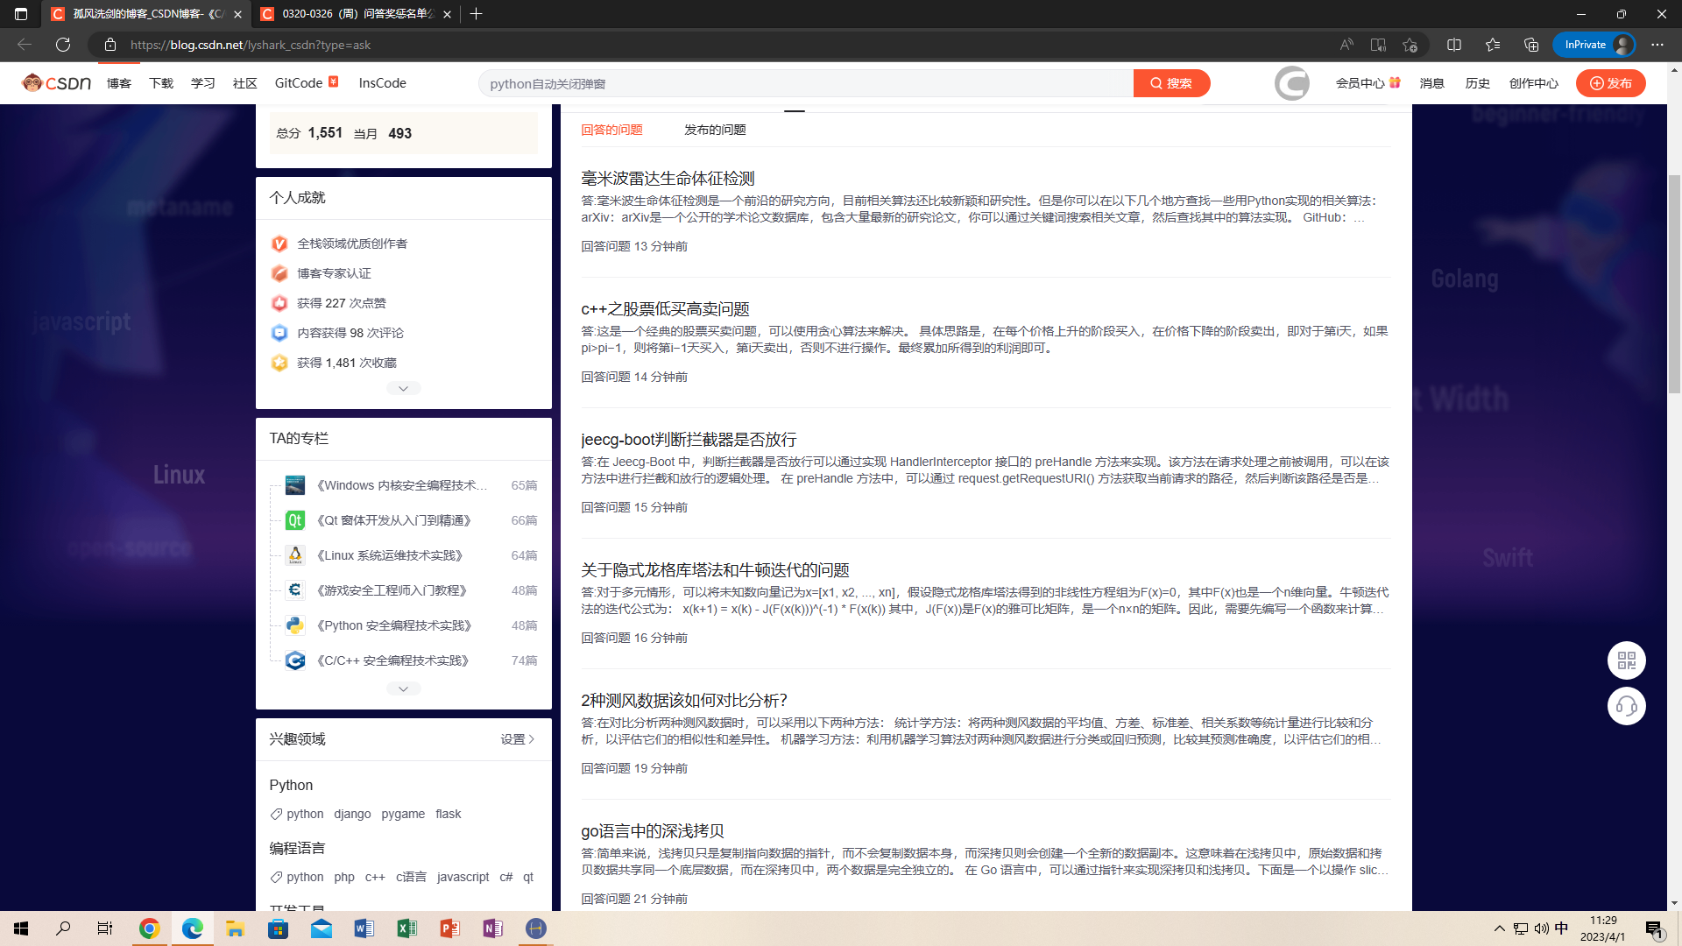The width and height of the screenshot is (1682, 946).
Task: Show hidden system tray icons chevron
Action: [x=1499, y=928]
